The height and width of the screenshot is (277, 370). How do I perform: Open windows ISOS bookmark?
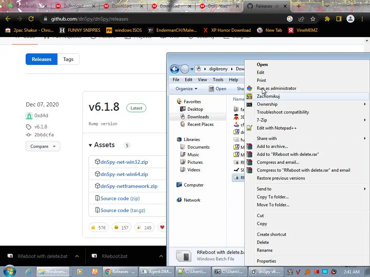124,30
